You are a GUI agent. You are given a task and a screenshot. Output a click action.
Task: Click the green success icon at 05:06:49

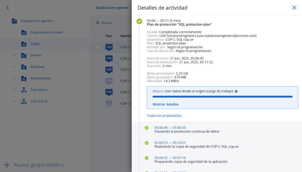pyautogui.click(x=146, y=128)
